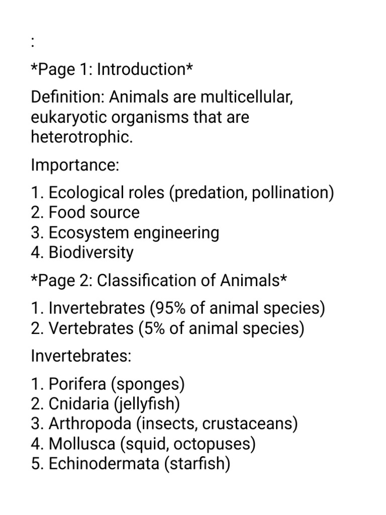
Task: Click the word 'eukaryotic' in the definition
Action: [68, 118]
